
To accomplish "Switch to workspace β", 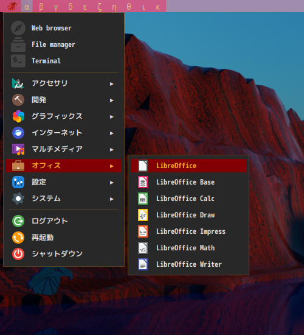I will point(41,7).
